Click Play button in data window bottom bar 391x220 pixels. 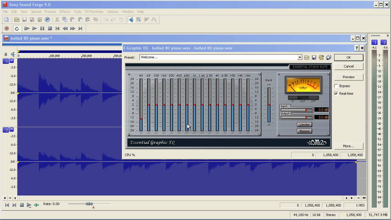29,205
